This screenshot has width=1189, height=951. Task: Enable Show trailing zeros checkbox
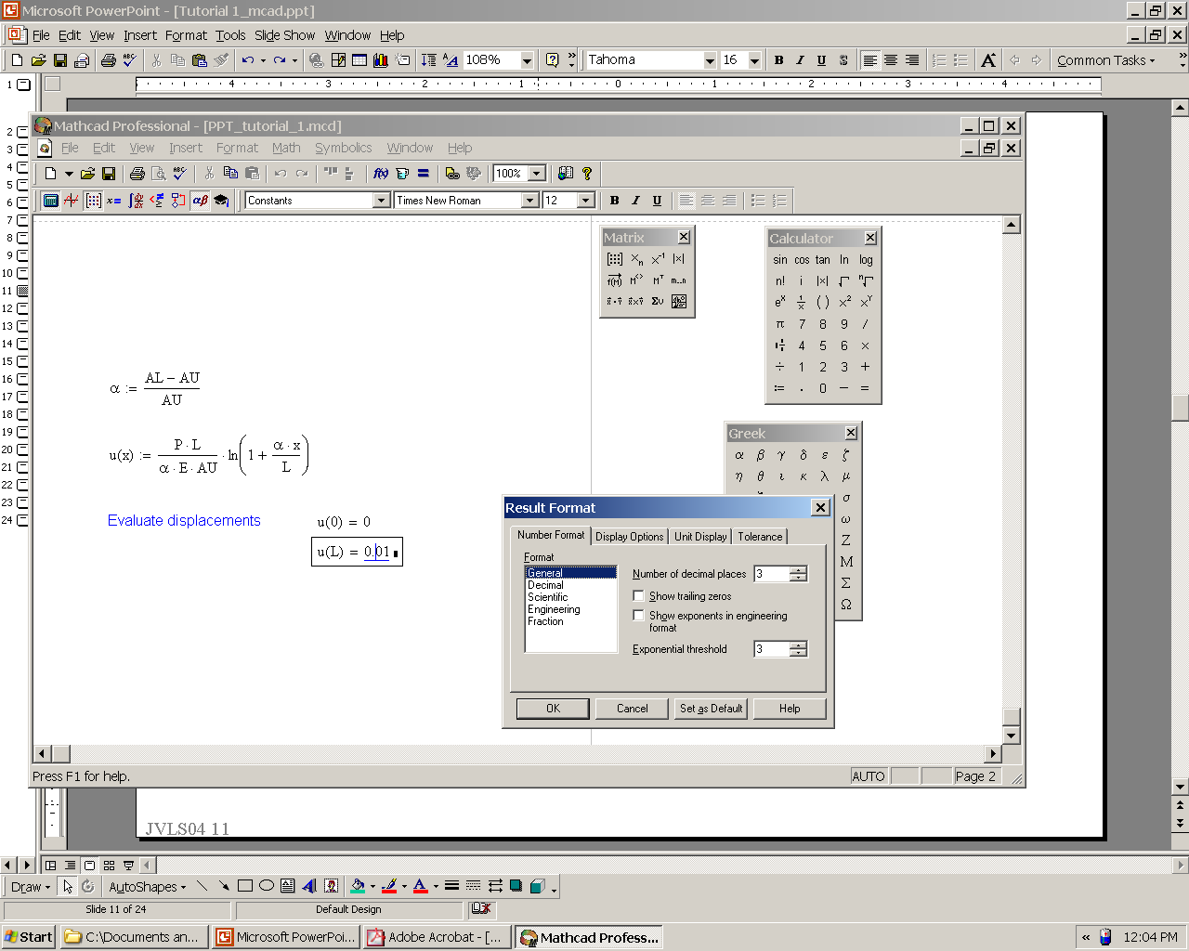tap(638, 596)
